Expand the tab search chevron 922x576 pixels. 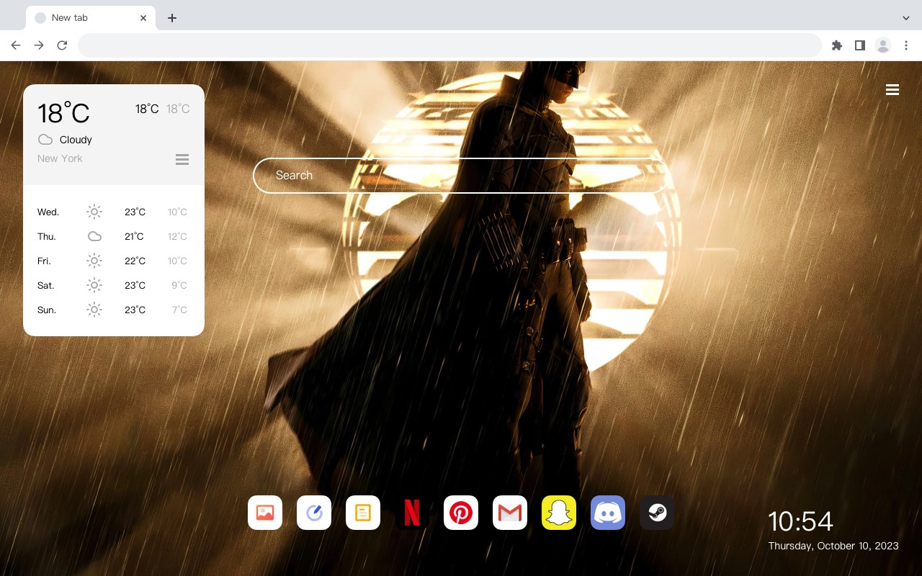906,18
